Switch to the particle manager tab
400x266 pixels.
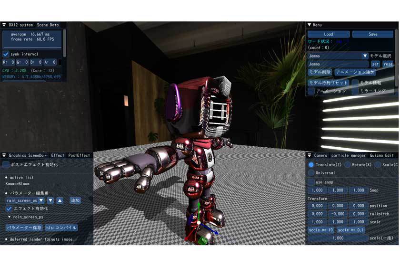point(348,155)
